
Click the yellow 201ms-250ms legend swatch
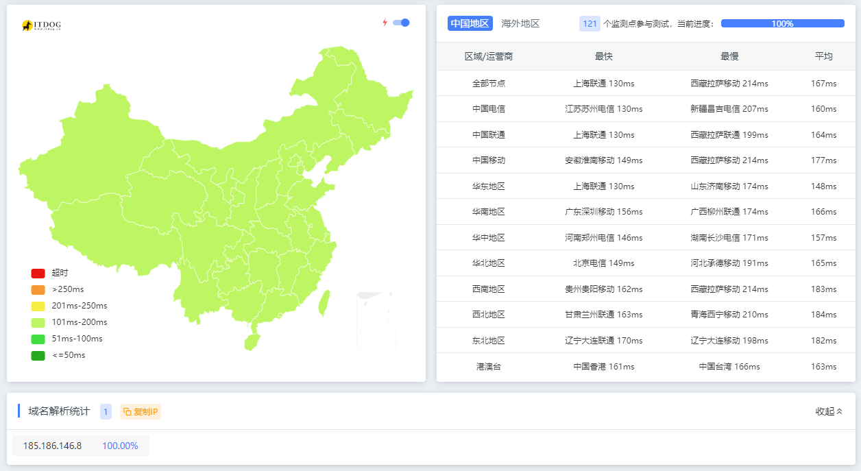(38, 306)
